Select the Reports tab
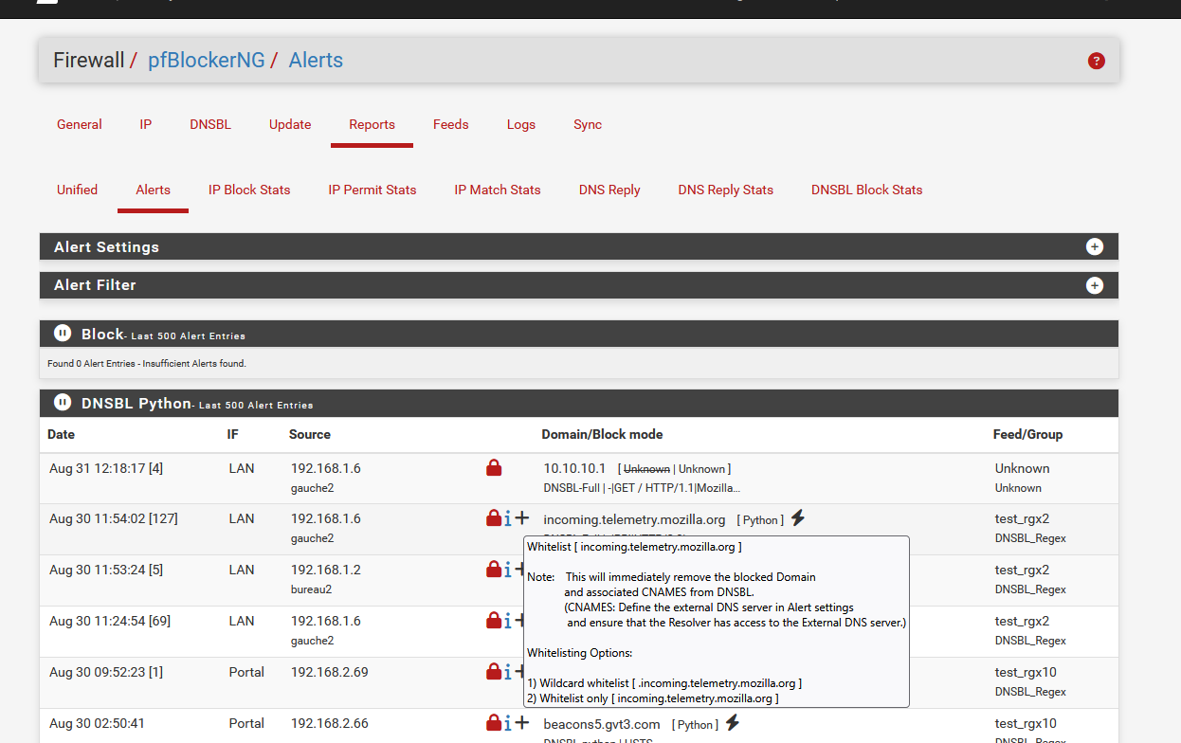1181x743 pixels. [372, 124]
